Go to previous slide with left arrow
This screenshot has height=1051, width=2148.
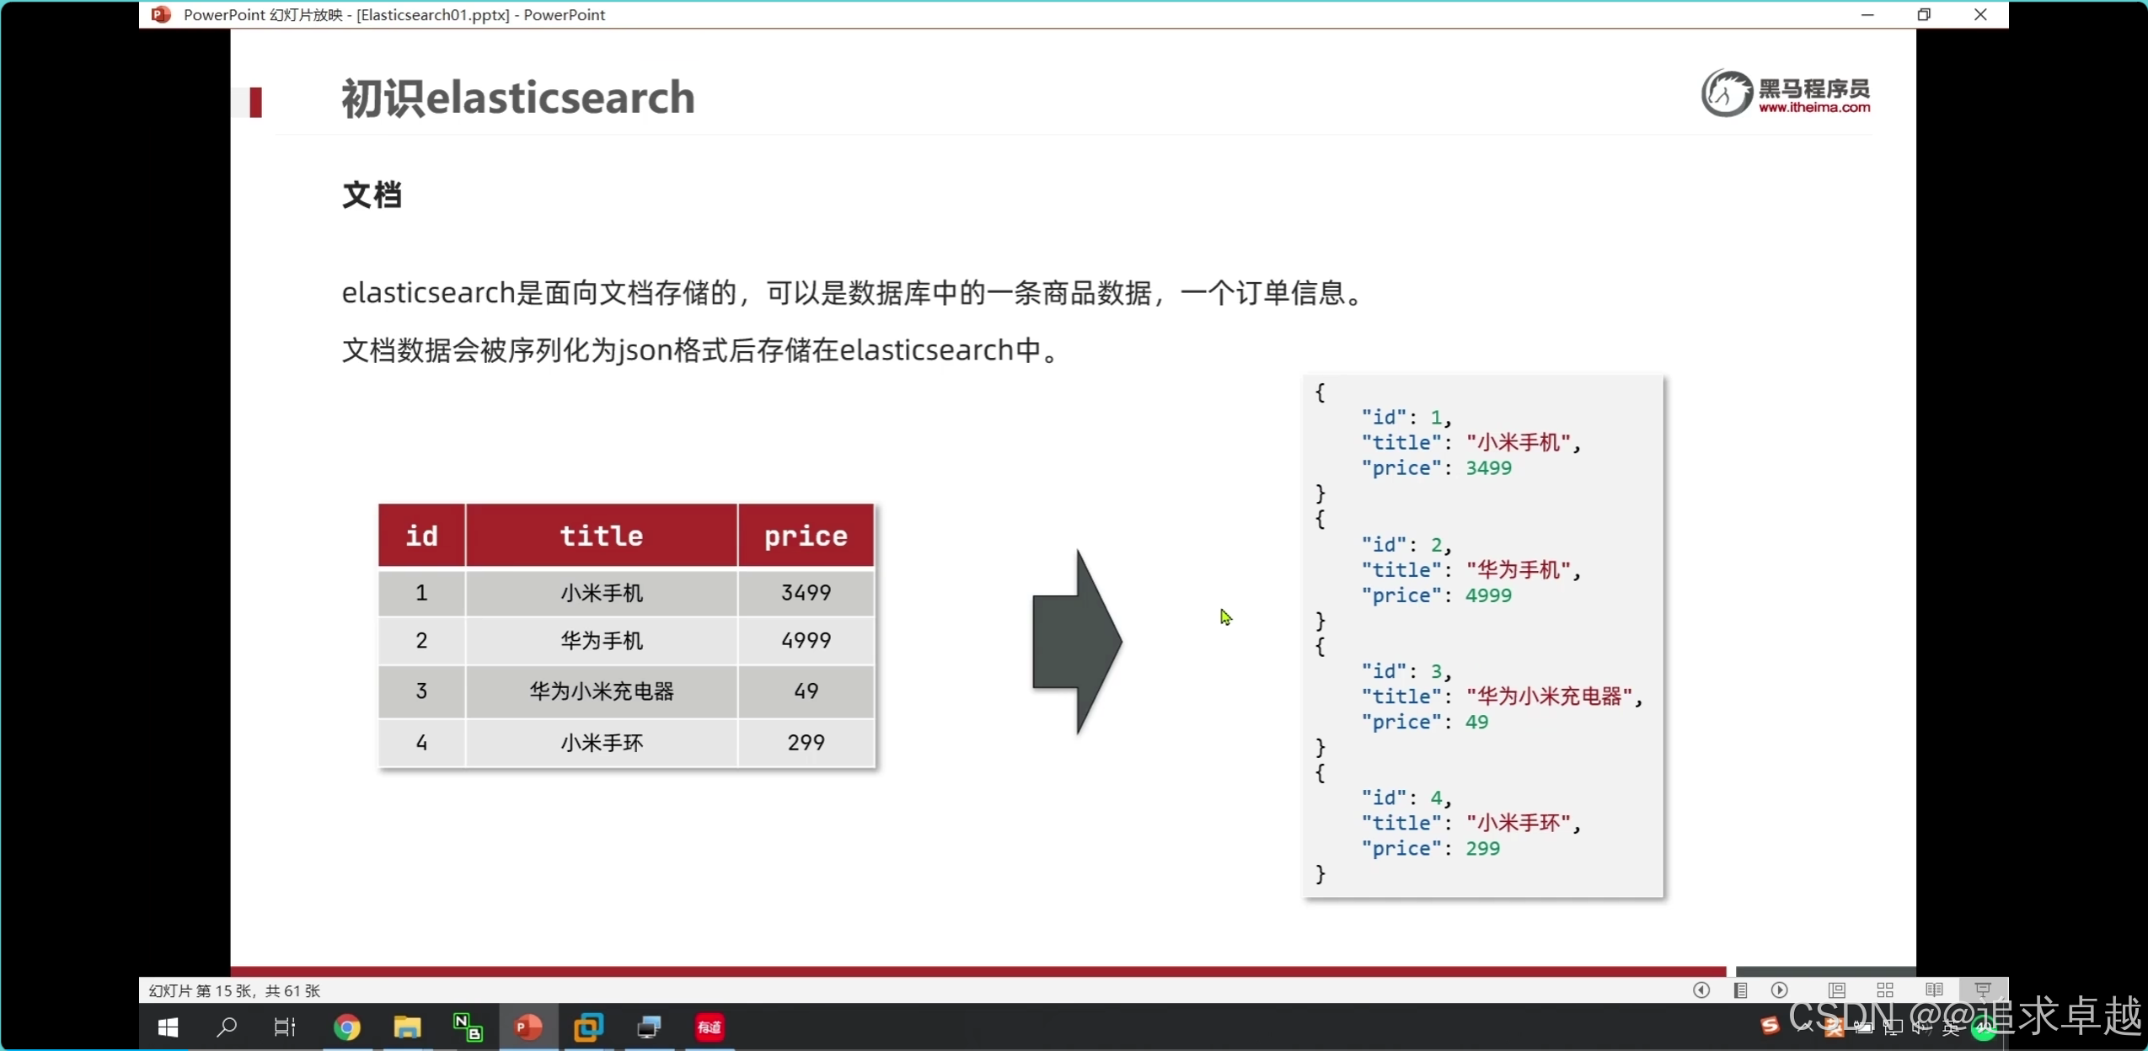tap(1701, 990)
